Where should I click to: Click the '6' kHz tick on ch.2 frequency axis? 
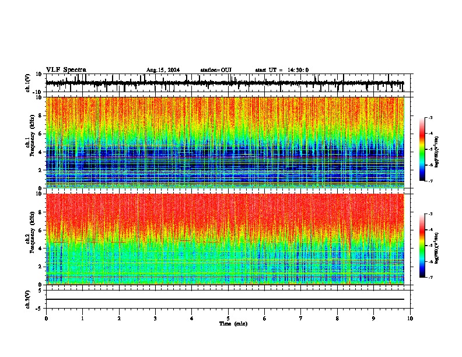pos(41,230)
